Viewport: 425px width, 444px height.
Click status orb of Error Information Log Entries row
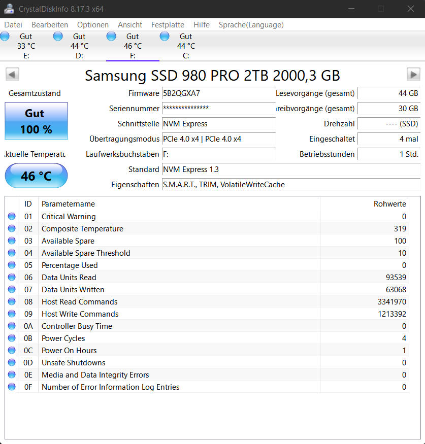[x=12, y=387]
